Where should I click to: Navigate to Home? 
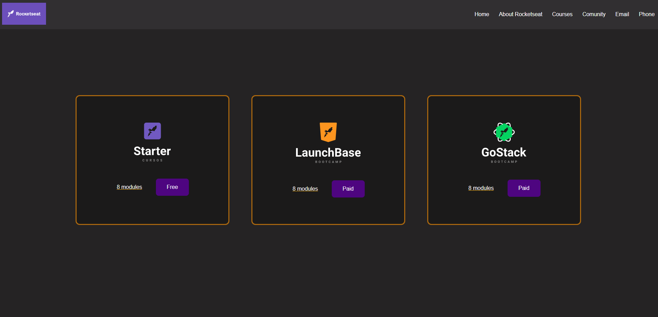[481, 14]
